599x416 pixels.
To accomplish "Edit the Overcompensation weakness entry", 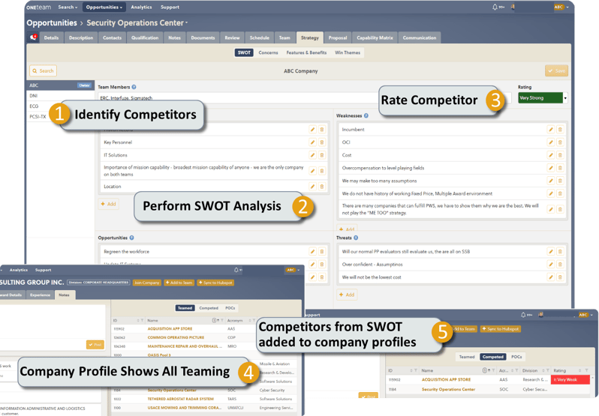I will point(551,168).
